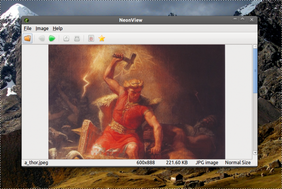Click the yellow star toolbar icon

(x=102, y=38)
